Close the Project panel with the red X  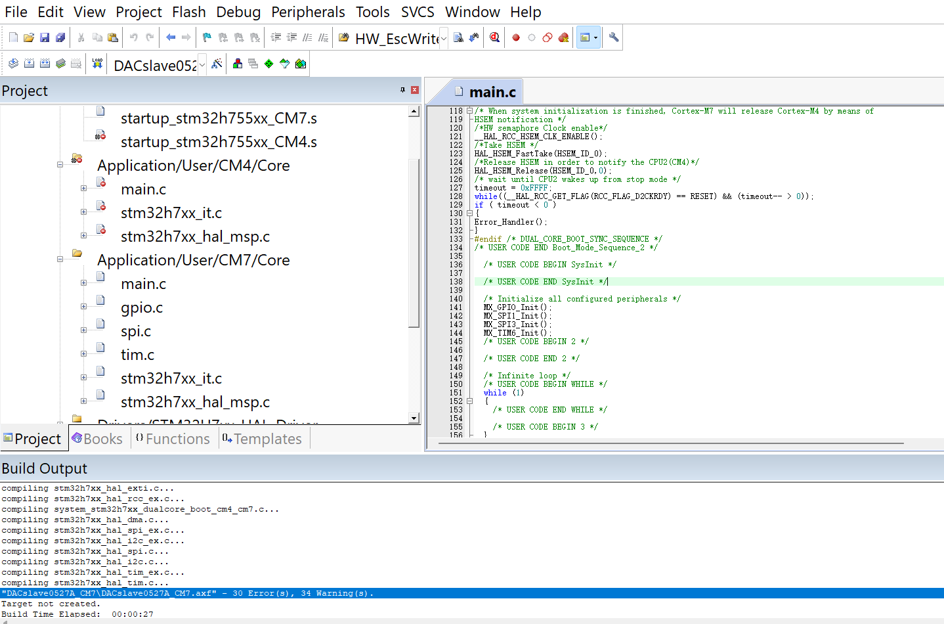click(415, 90)
